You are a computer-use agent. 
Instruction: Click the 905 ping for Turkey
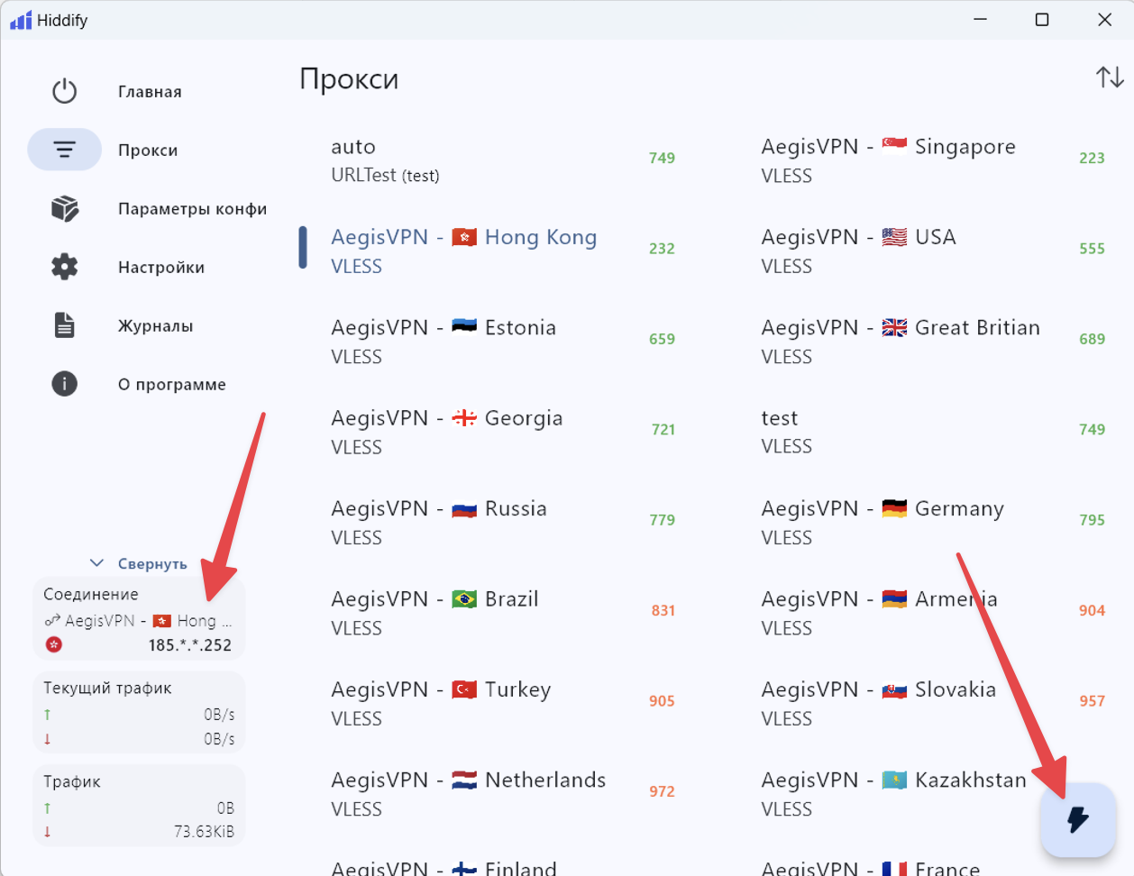pyautogui.click(x=662, y=701)
